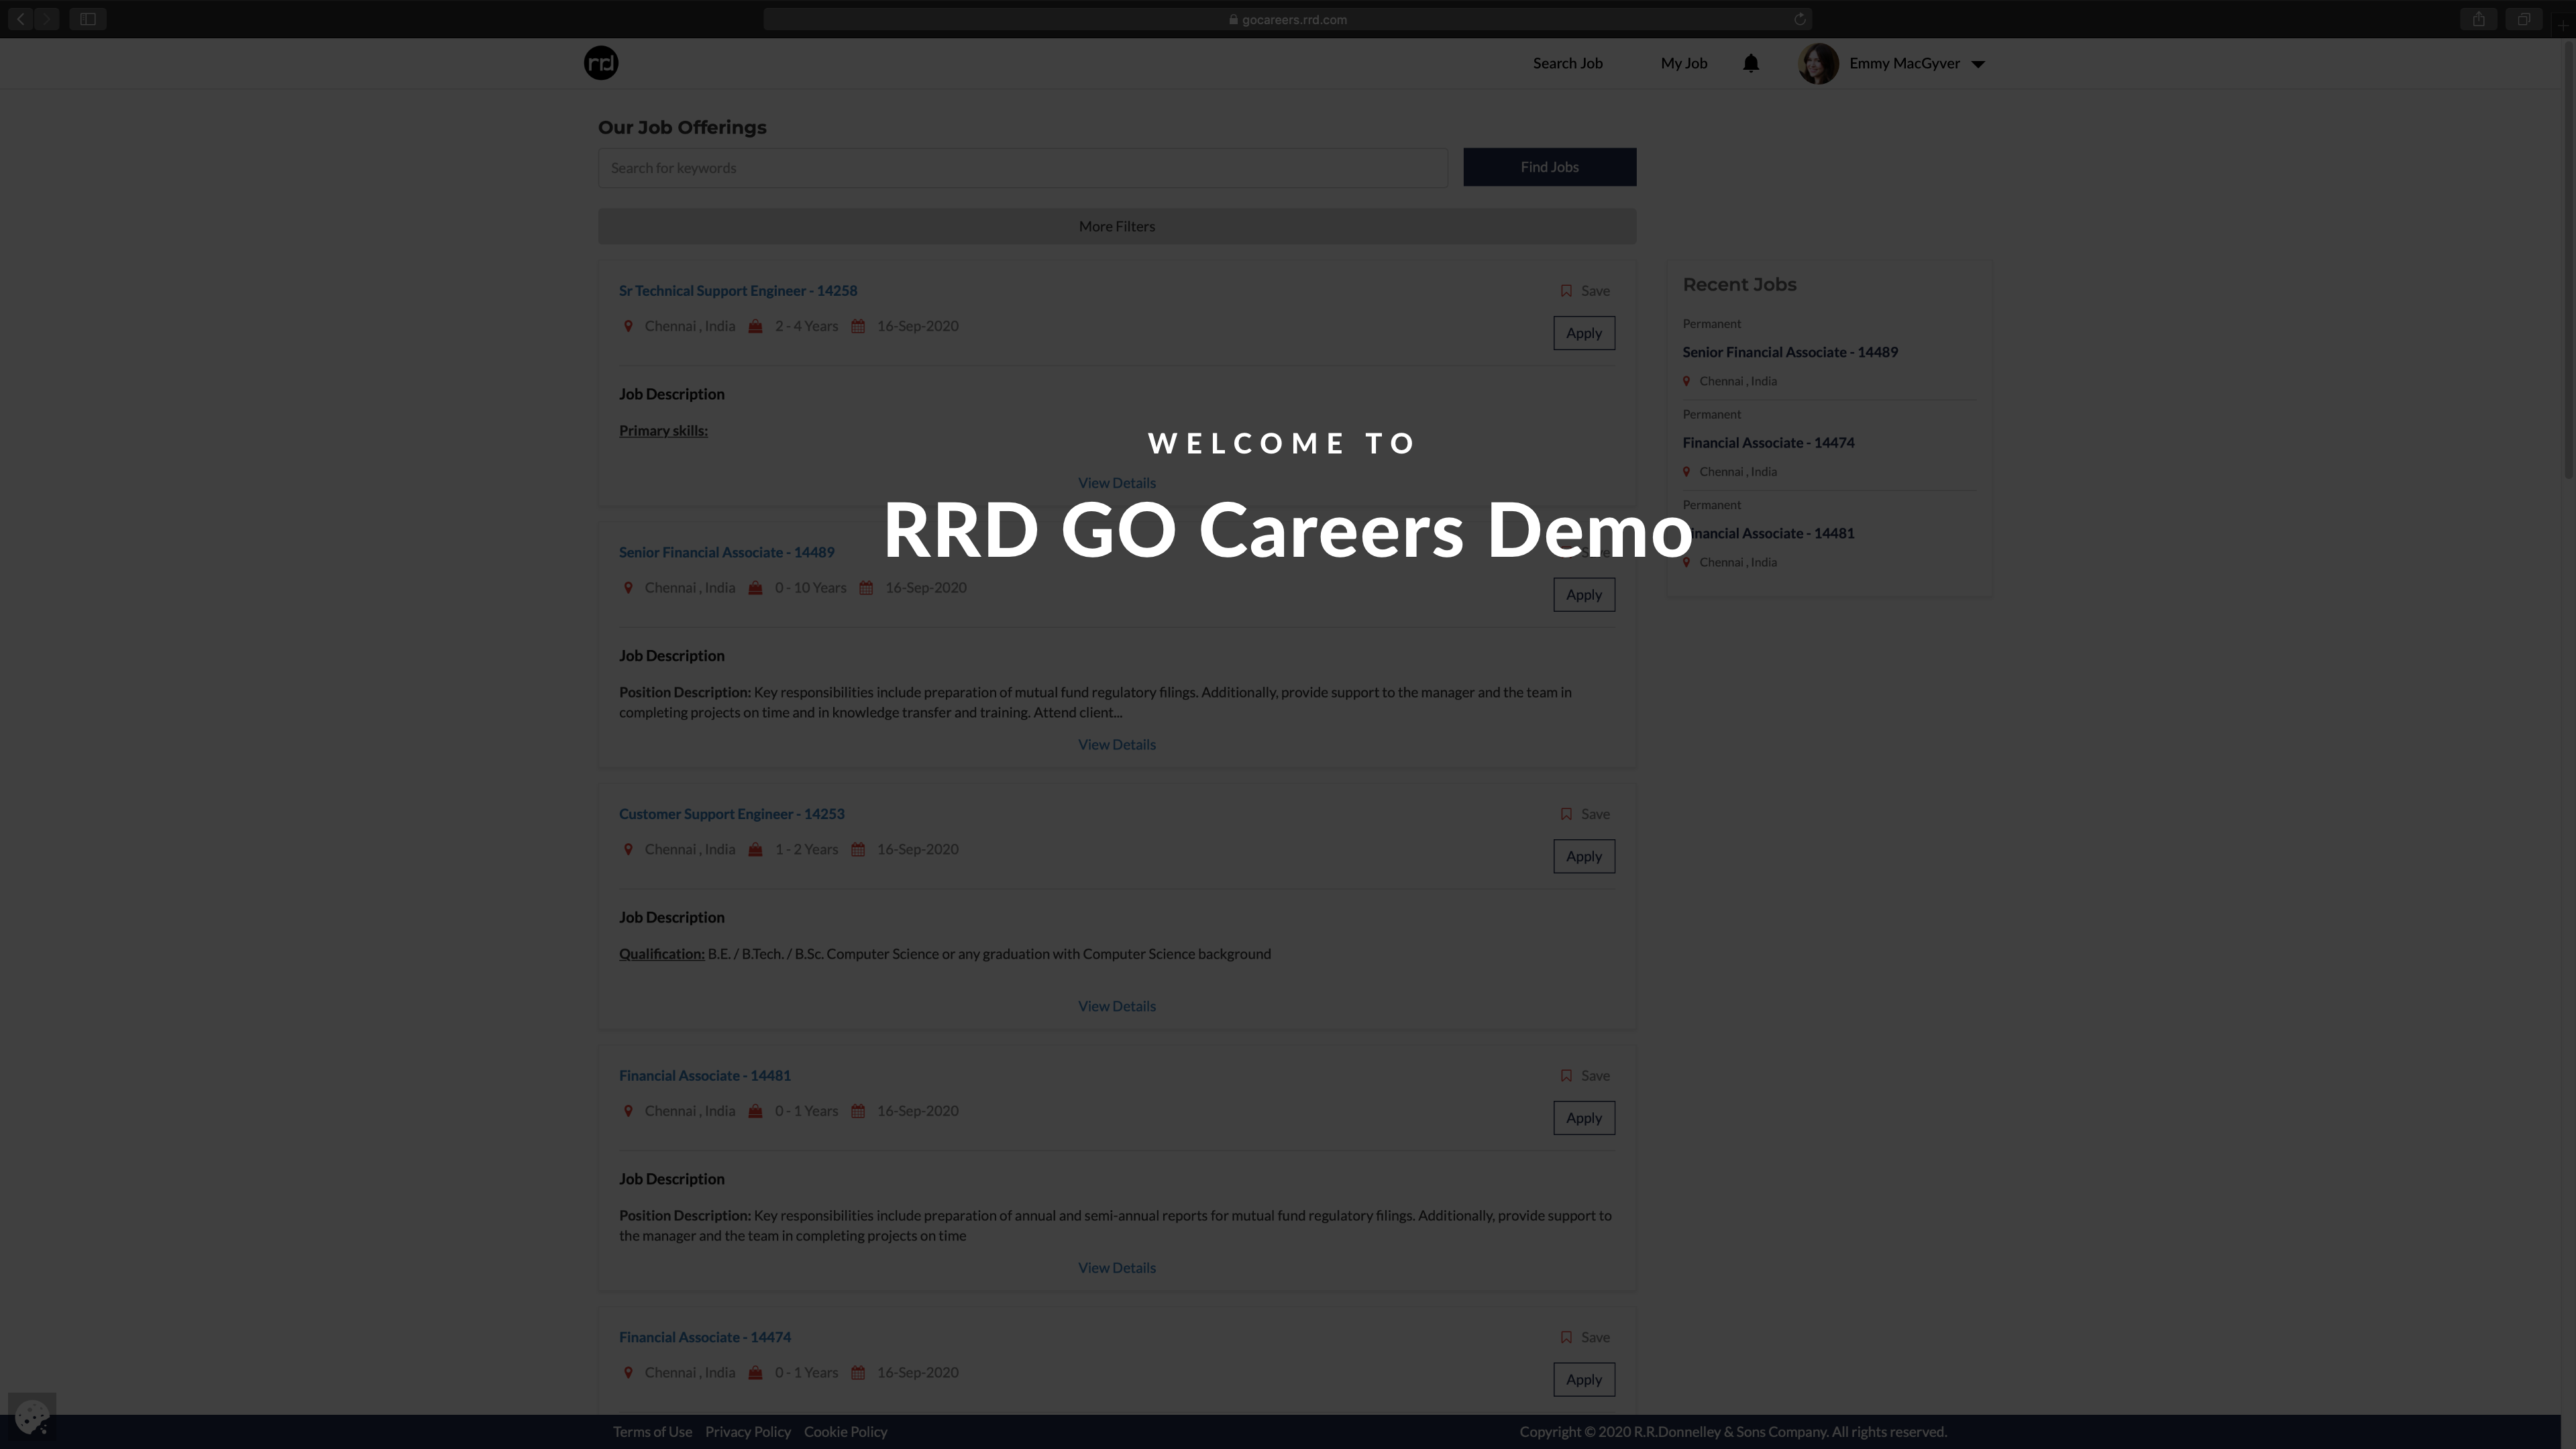
Task: Show browser tab overview icon
Action: pos(2524,19)
